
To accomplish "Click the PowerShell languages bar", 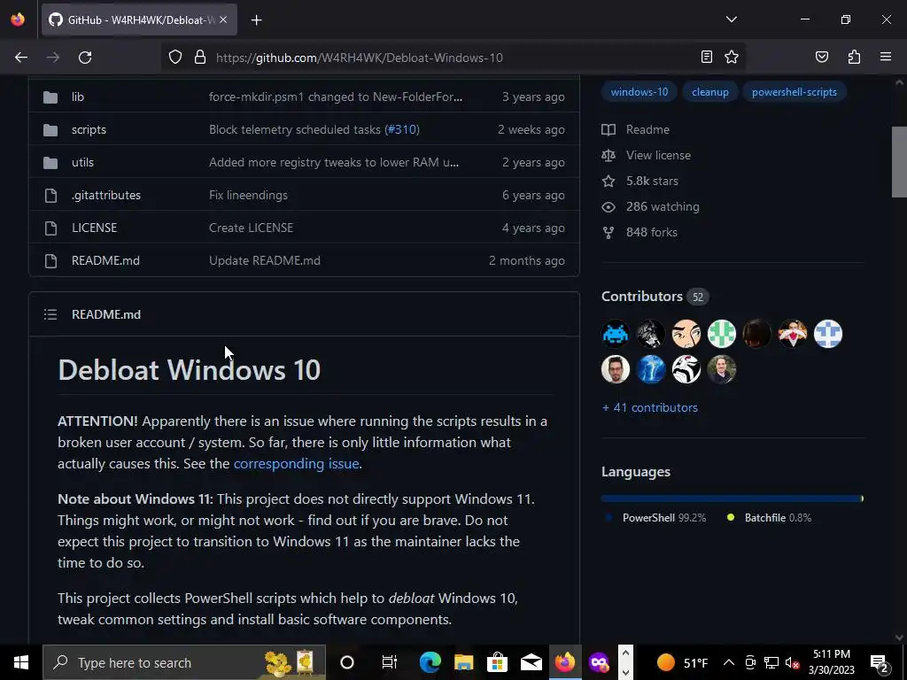I will 731,498.
